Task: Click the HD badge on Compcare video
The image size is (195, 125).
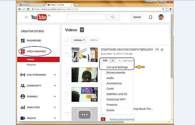Action: click(x=157, y=49)
